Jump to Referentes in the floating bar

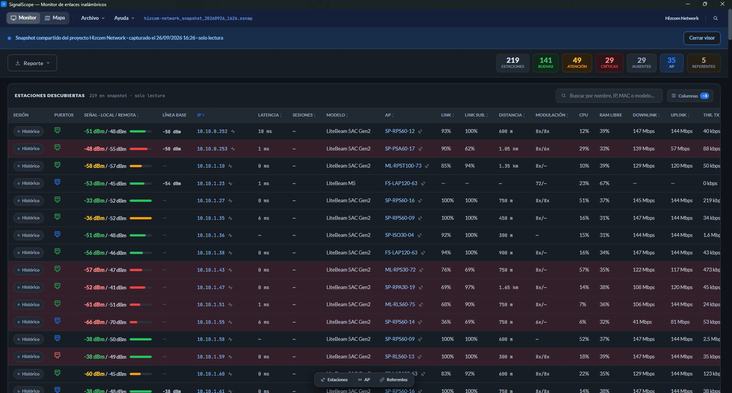(394, 380)
